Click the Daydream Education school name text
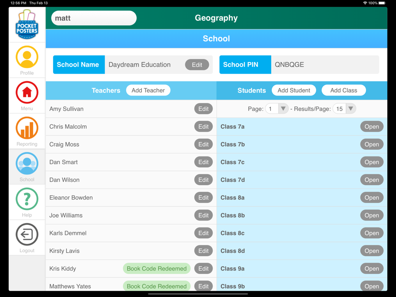The height and width of the screenshot is (297, 396). tap(139, 65)
